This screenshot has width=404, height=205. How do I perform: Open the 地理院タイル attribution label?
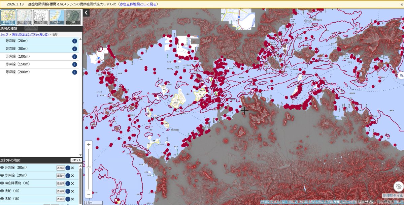(x=393, y=196)
